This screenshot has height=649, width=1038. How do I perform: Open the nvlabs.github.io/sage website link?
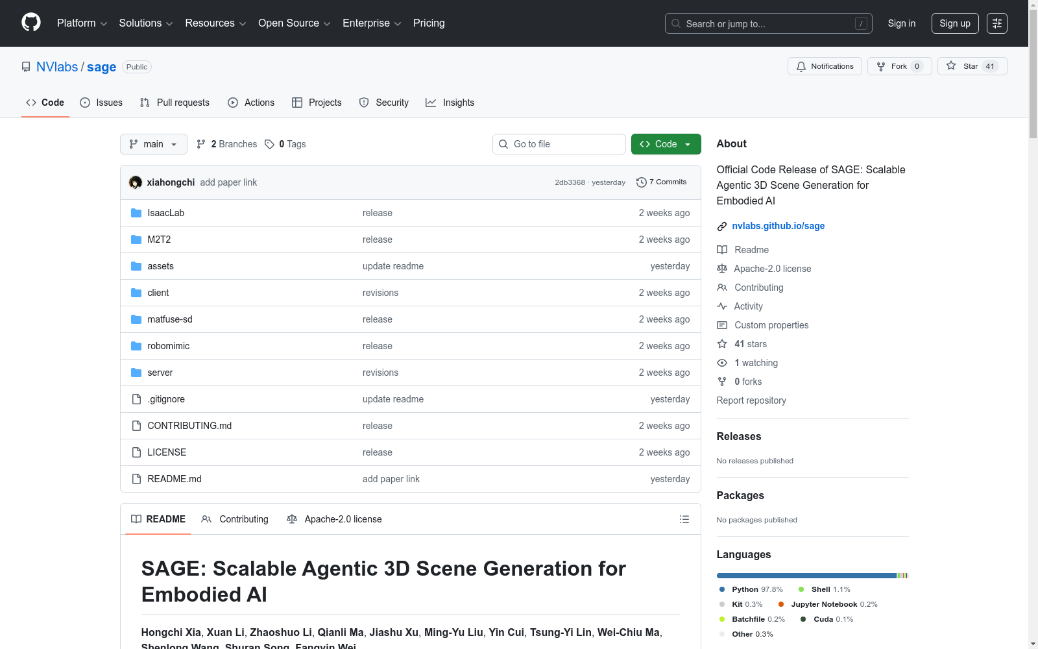tap(779, 226)
